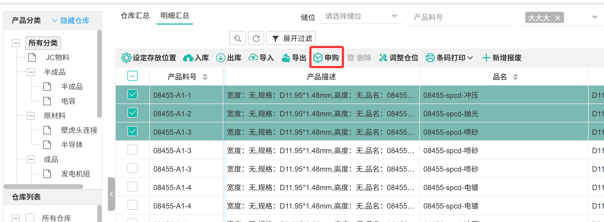Viewport: 604px width, 222px height.
Task: Click 新增报废 plus icon
Action: pyautogui.click(x=486, y=58)
